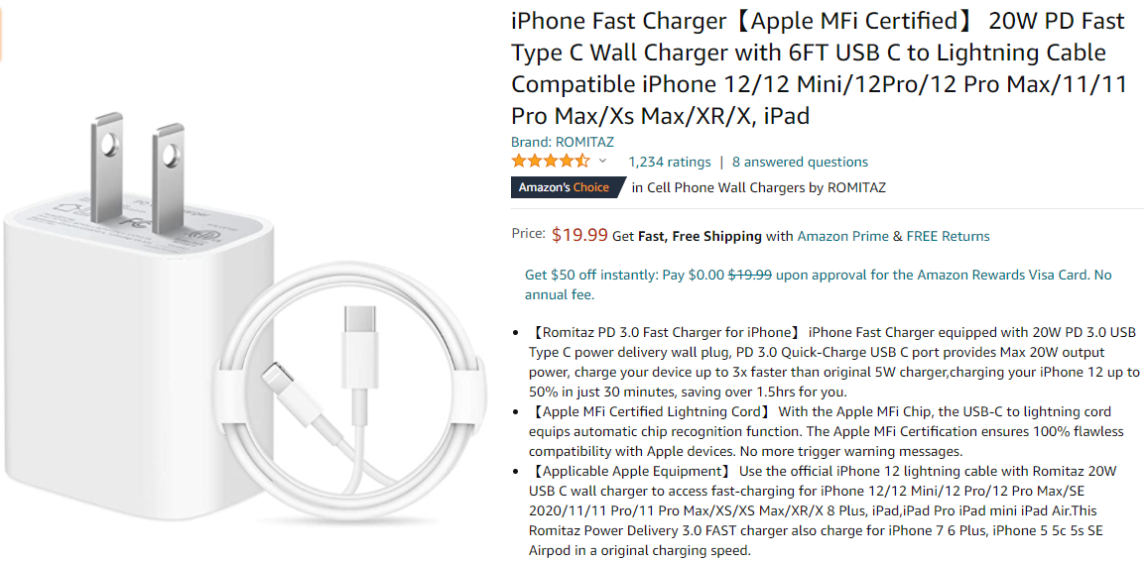Click the red $19.99 price
This screenshot has width=1148, height=562.
tap(579, 235)
